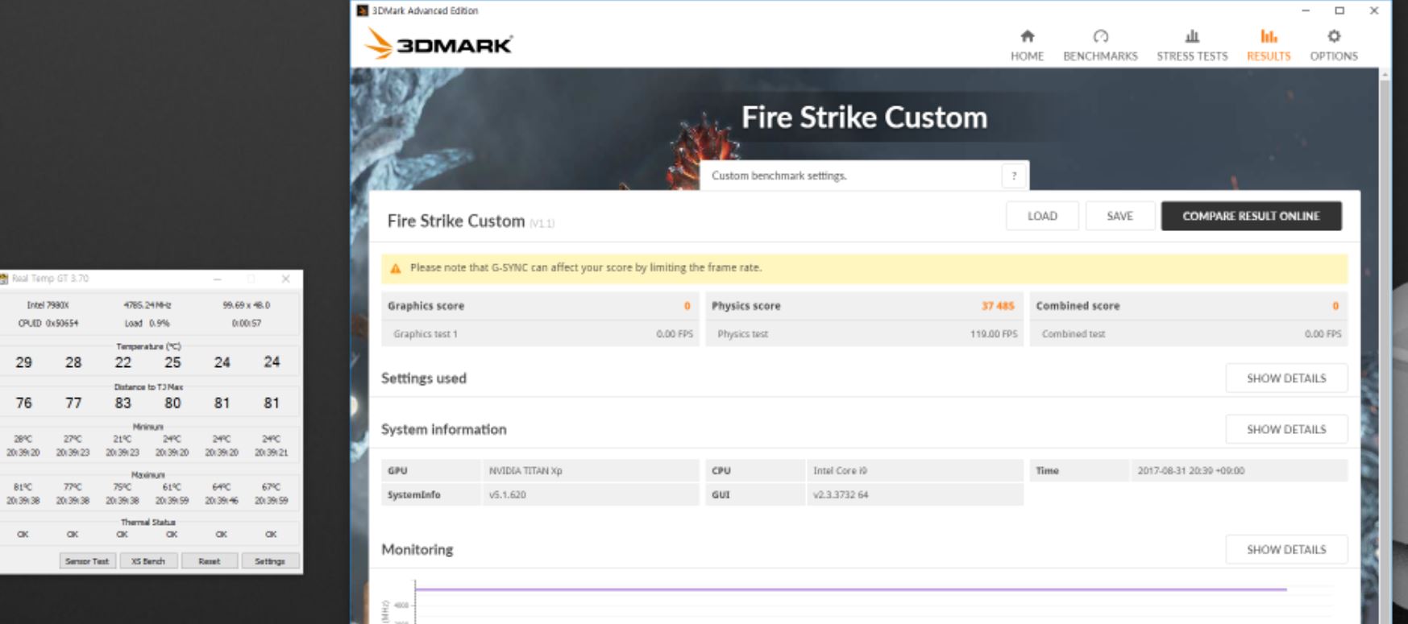Image resolution: width=1408 pixels, height=624 pixels.
Task: Click the question mark help button
Action: click(x=1014, y=176)
